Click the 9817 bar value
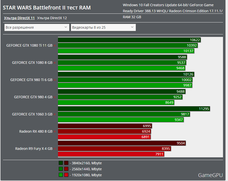 pyautogui.click(x=185, y=114)
